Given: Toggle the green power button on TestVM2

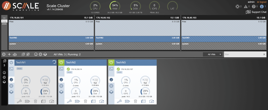Looking at the screenshot, I should pyautogui.click(x=61, y=62).
